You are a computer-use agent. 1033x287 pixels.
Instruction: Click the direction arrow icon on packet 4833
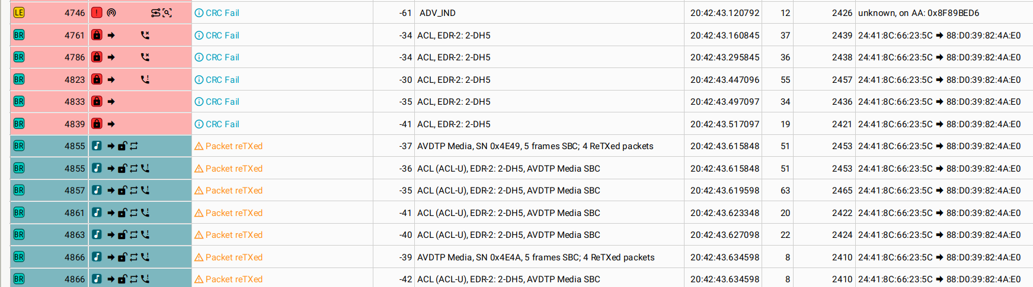click(111, 102)
